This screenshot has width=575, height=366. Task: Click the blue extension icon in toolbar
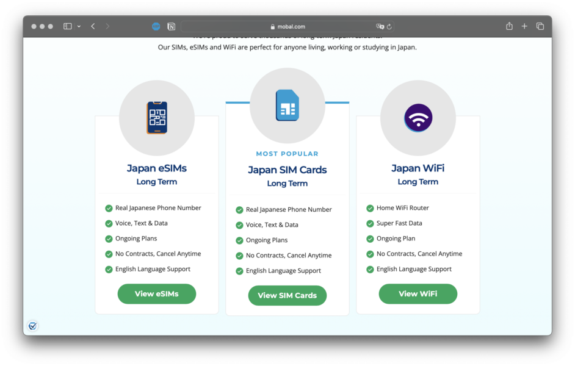tap(156, 26)
